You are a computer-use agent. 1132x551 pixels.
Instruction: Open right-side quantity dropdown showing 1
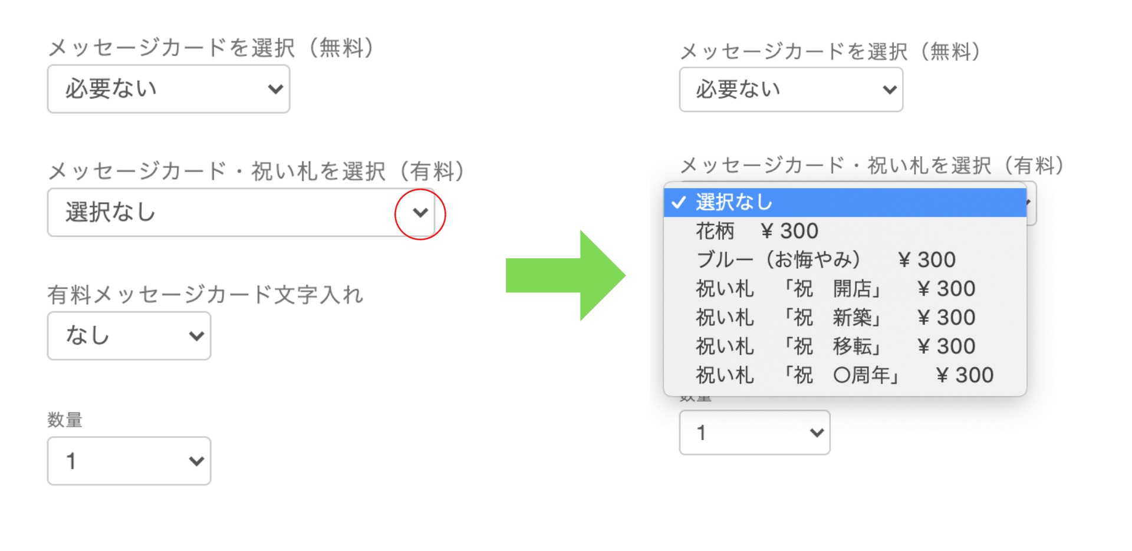coord(754,433)
